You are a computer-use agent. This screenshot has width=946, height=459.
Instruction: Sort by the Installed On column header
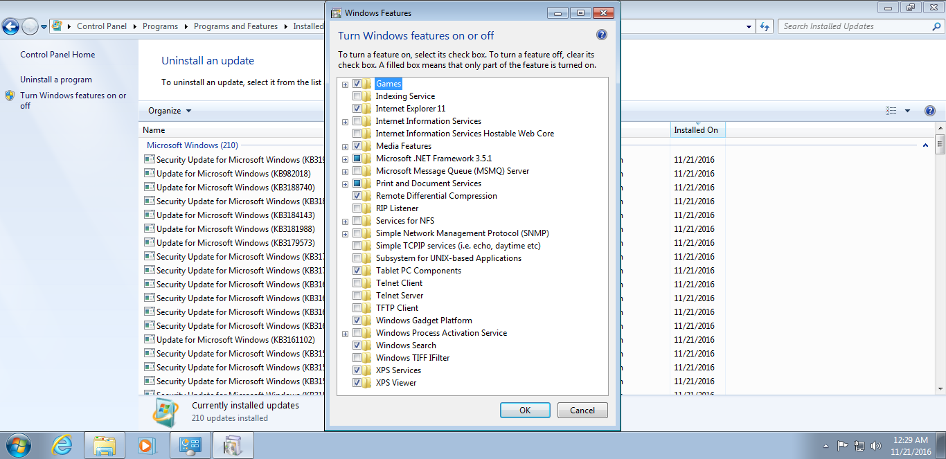697,130
